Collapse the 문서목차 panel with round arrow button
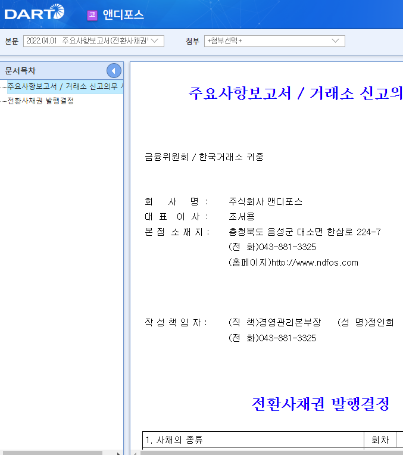 coord(114,70)
